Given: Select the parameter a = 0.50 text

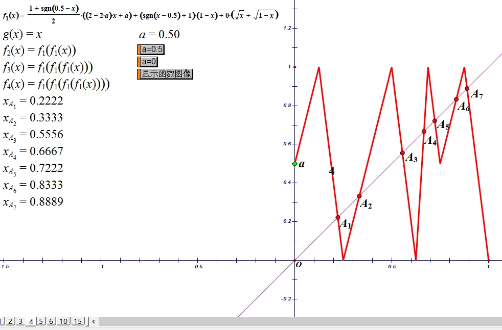Looking at the screenshot, I should click(x=159, y=34).
